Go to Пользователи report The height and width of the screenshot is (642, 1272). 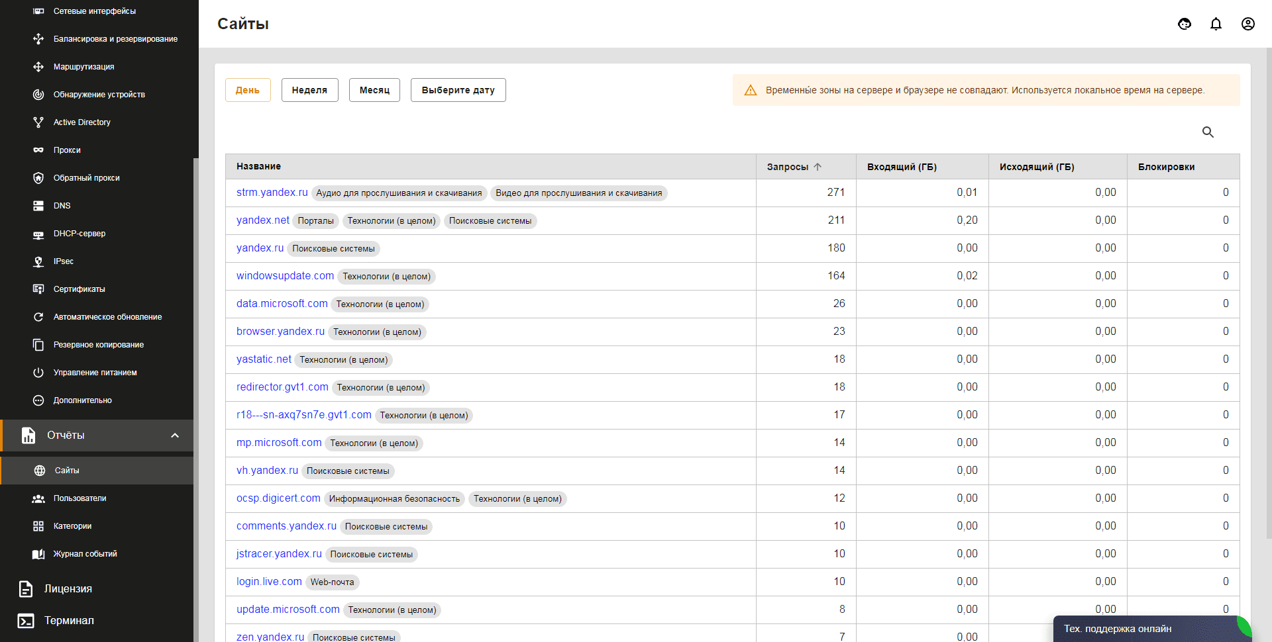(79, 498)
